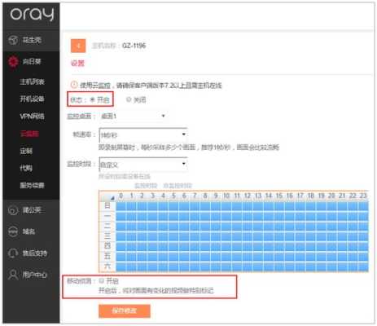Click the Oray logo
The image size is (377, 326).
(x=32, y=14)
